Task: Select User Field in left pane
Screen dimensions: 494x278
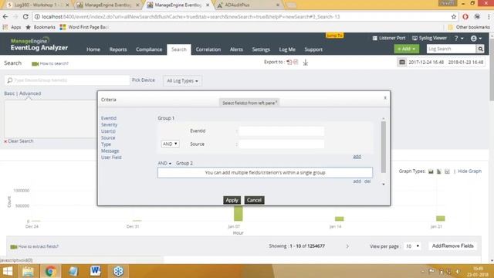Action: coord(111,158)
